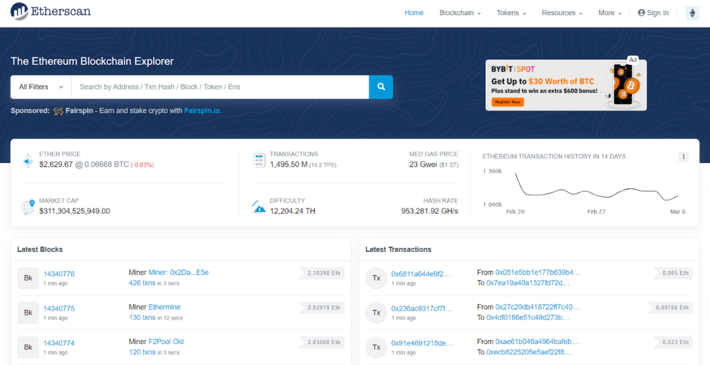View the 130 txns link
Screen dimensions: 710x365
tap(142, 318)
